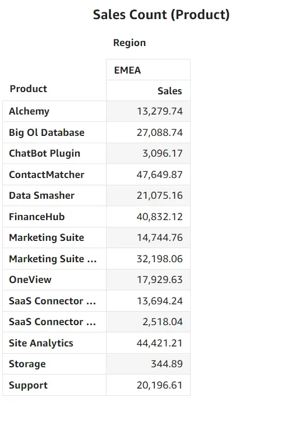Select the ContactMatcher row label
This screenshot has height=429, width=304.
[x=47, y=175]
